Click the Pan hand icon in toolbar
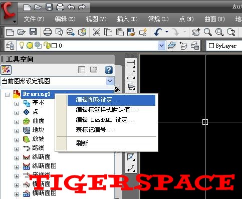The width and height of the screenshot is (242, 199). pyautogui.click(x=196, y=32)
